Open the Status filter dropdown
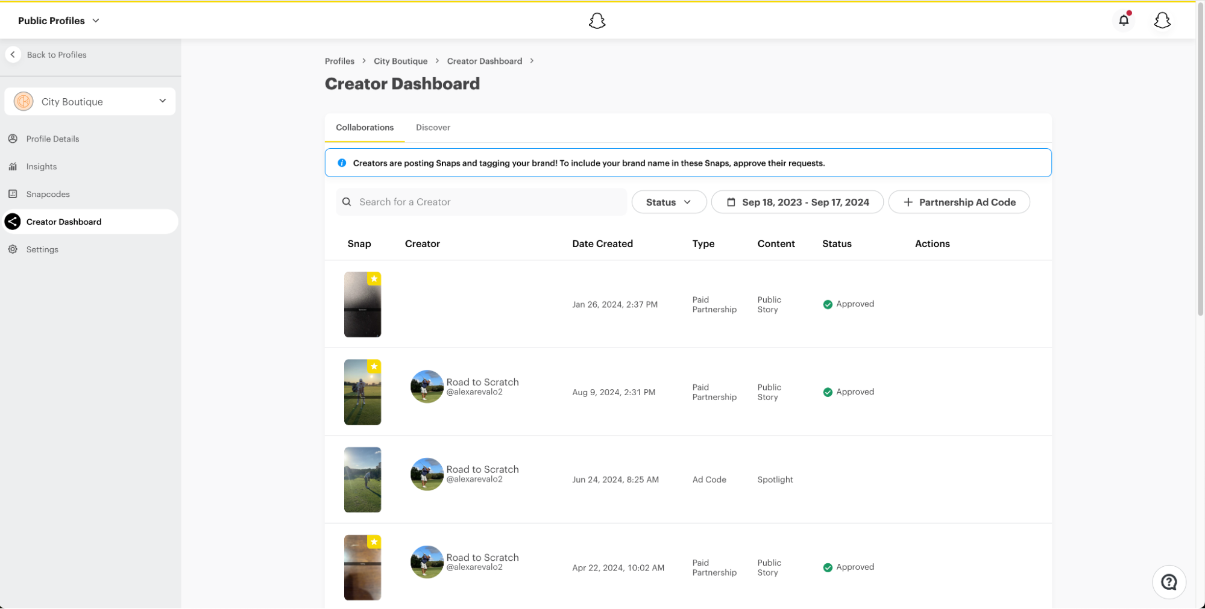Viewport: 1205px width, 609px height. 669,202
